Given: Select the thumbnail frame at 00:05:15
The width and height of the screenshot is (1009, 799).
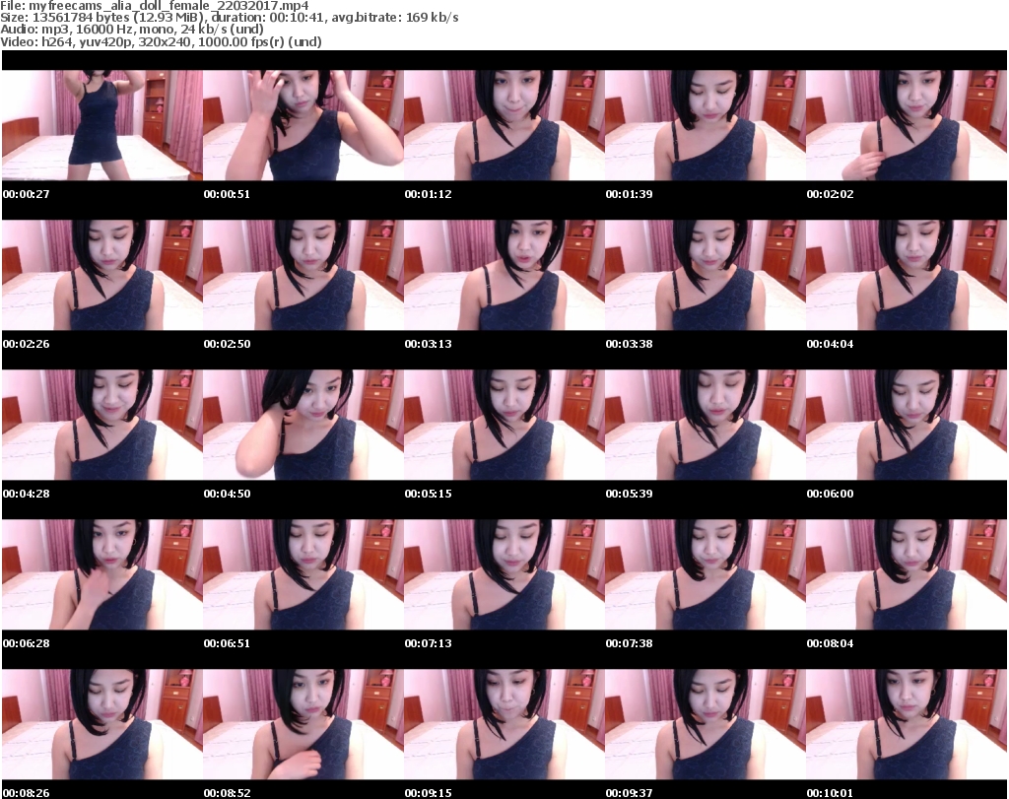Looking at the screenshot, I should pos(504,426).
